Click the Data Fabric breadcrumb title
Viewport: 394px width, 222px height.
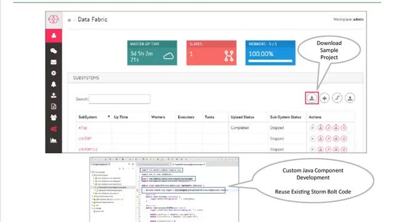pyautogui.click(x=92, y=20)
